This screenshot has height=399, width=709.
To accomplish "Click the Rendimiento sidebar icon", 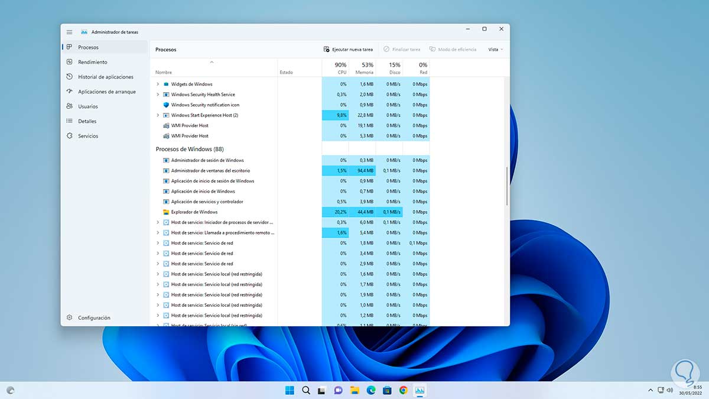I will [x=70, y=62].
